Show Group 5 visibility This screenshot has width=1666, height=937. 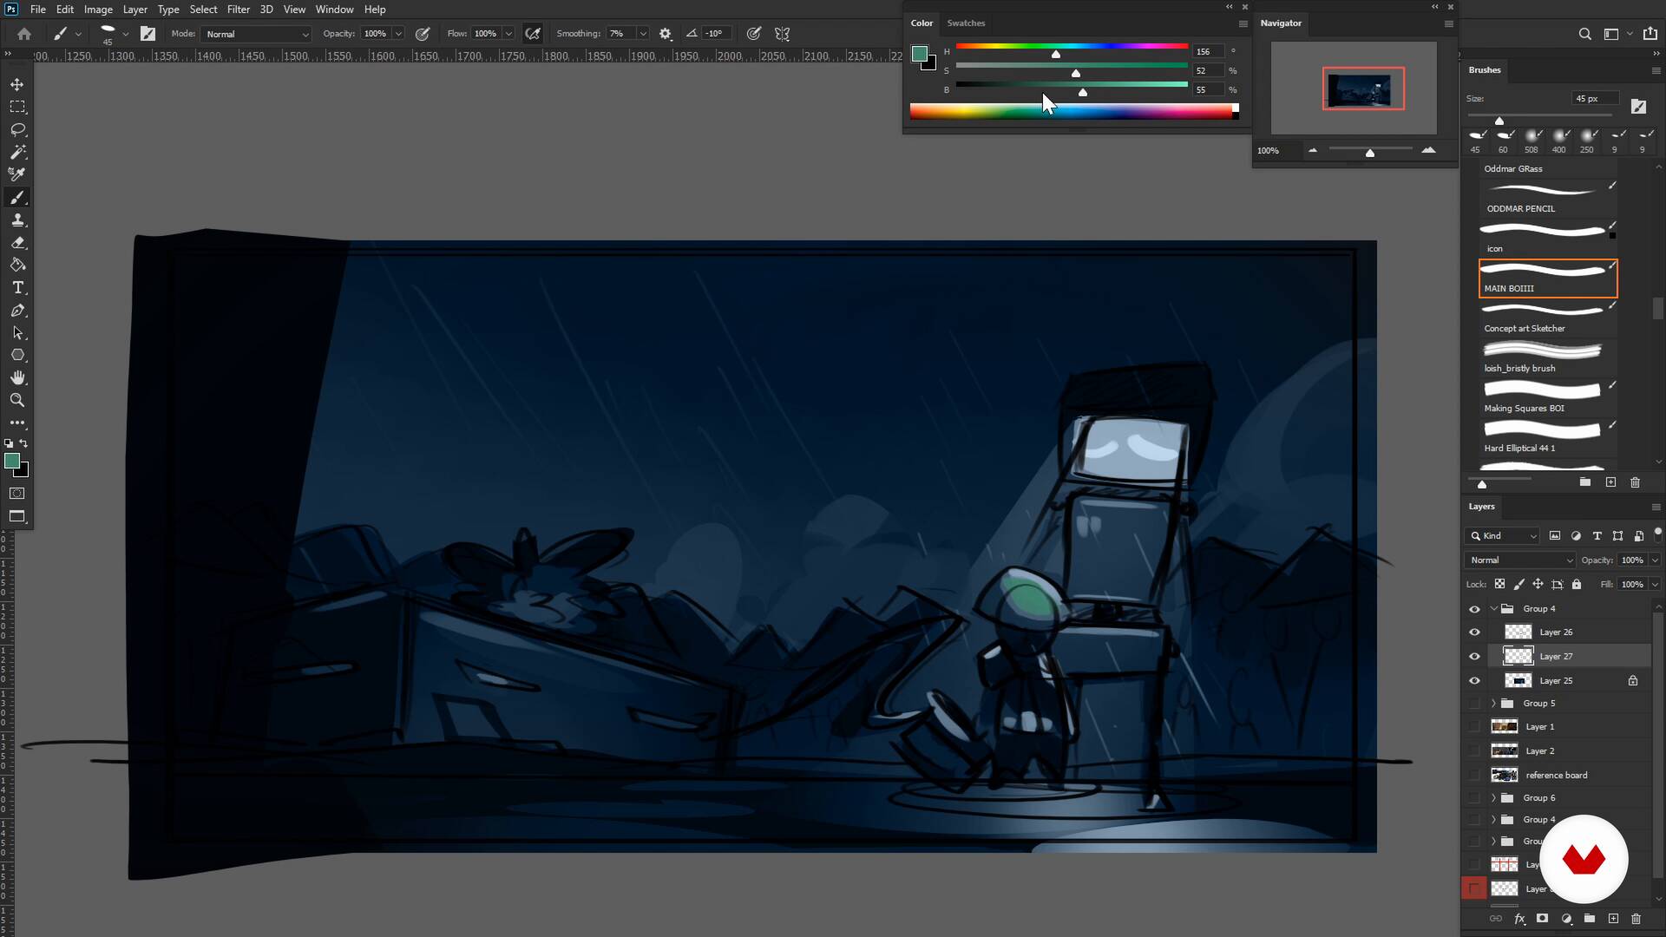pos(1474,704)
